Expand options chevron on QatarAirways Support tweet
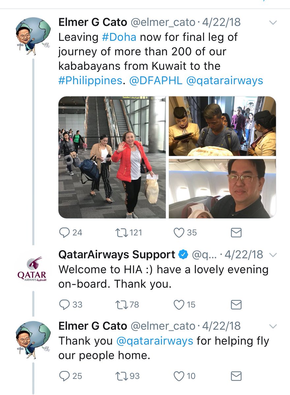This screenshot has width=290, height=395. (273, 255)
